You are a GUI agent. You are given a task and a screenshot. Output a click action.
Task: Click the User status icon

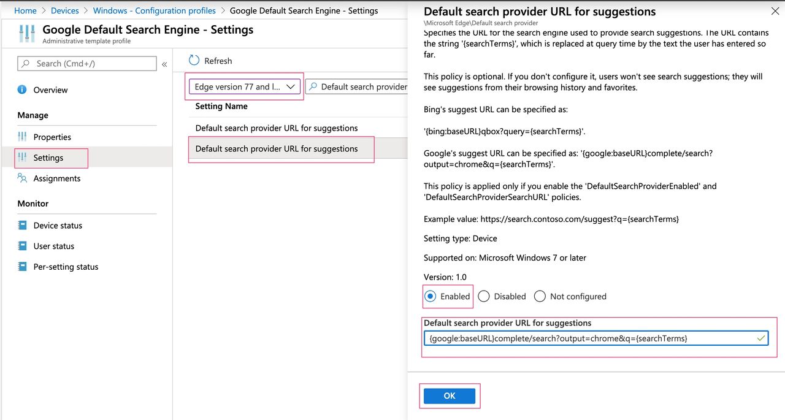tap(23, 246)
